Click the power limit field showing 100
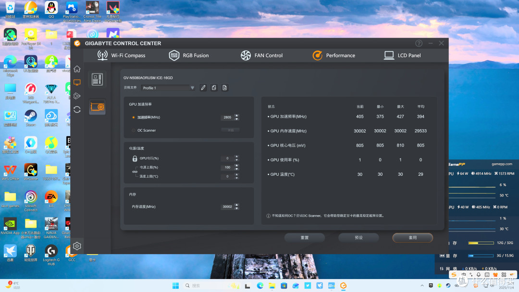Image resolution: width=519 pixels, height=292 pixels. coord(227,167)
